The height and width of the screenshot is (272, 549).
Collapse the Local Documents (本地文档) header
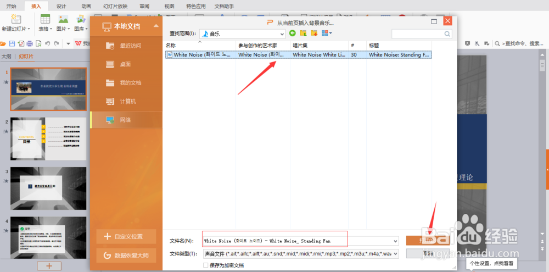[x=156, y=26]
